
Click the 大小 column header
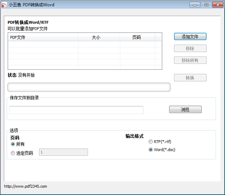[99, 37]
